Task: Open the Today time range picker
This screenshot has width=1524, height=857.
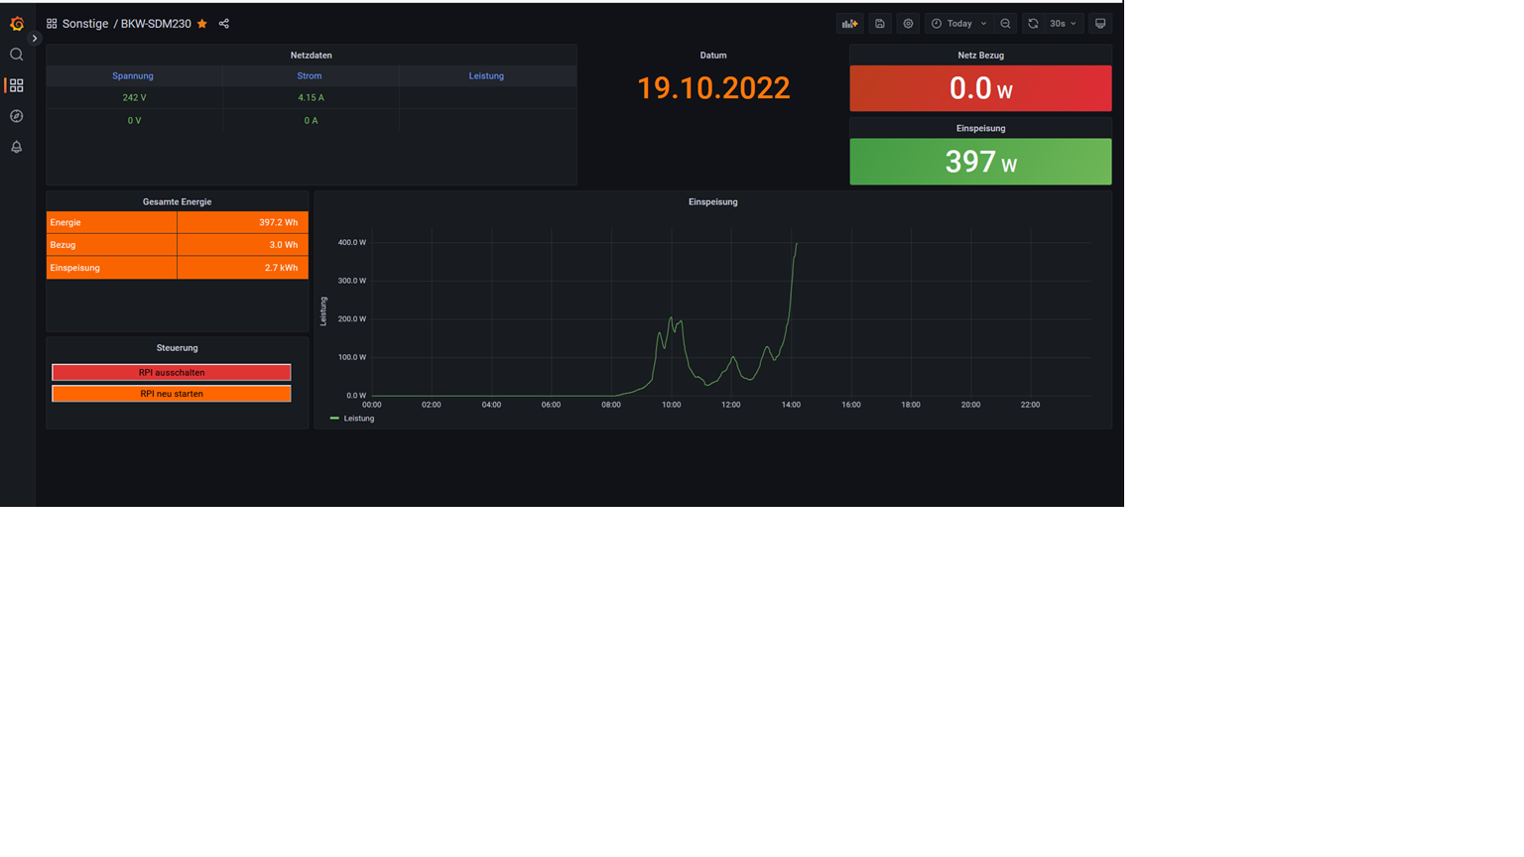Action: tap(958, 24)
